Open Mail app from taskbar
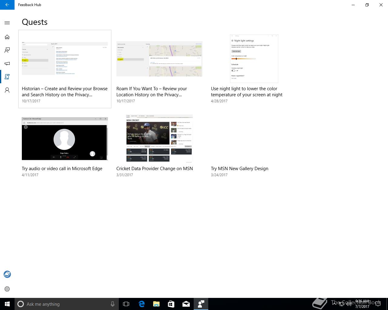 tap(186, 304)
